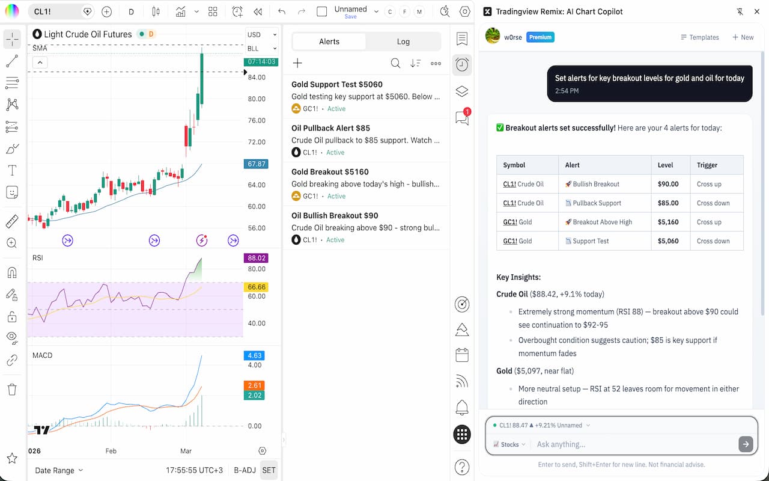769x481 pixels.
Task: Open the Date Range dropdown
Action: coord(59,470)
